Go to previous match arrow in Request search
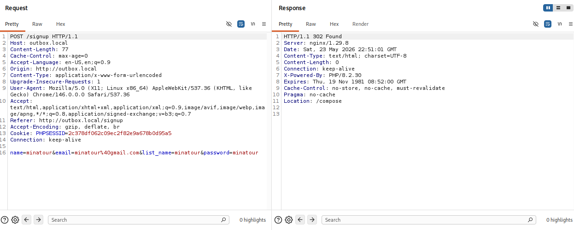This screenshot has width=574, height=230. (27, 220)
